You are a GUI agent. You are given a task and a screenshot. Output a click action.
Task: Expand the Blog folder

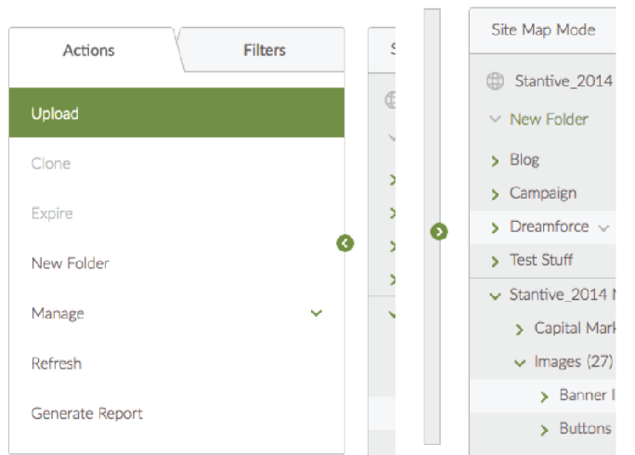(x=496, y=161)
